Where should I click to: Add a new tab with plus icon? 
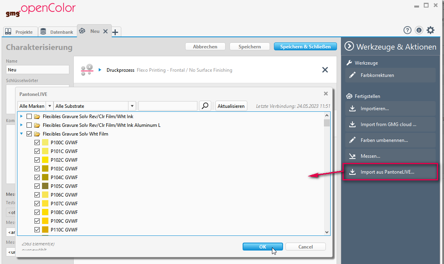pyautogui.click(x=115, y=32)
